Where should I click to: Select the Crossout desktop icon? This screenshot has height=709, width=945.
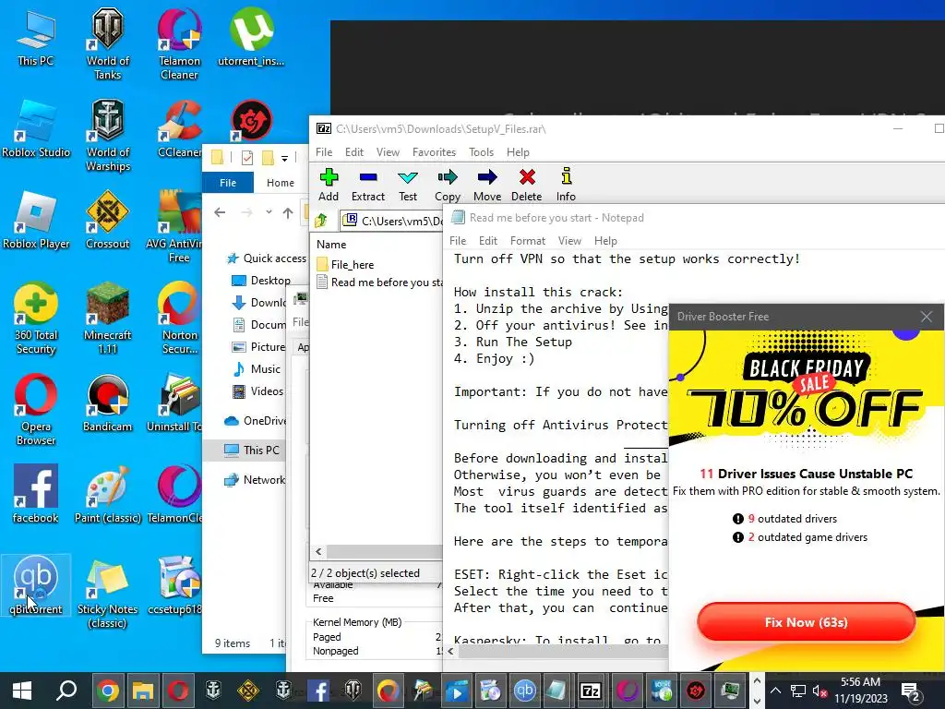[x=107, y=221]
